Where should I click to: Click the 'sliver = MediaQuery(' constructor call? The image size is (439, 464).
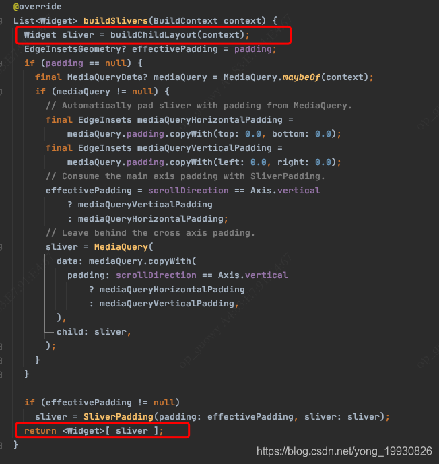coord(100,247)
